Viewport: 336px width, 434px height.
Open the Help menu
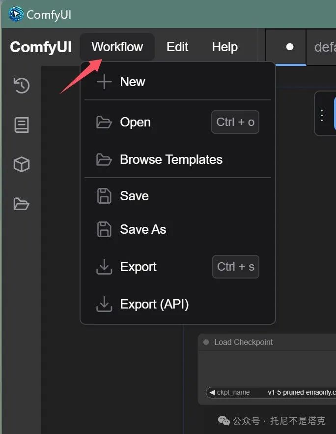point(224,47)
